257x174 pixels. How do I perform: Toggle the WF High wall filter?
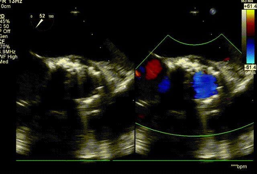pos(7,56)
